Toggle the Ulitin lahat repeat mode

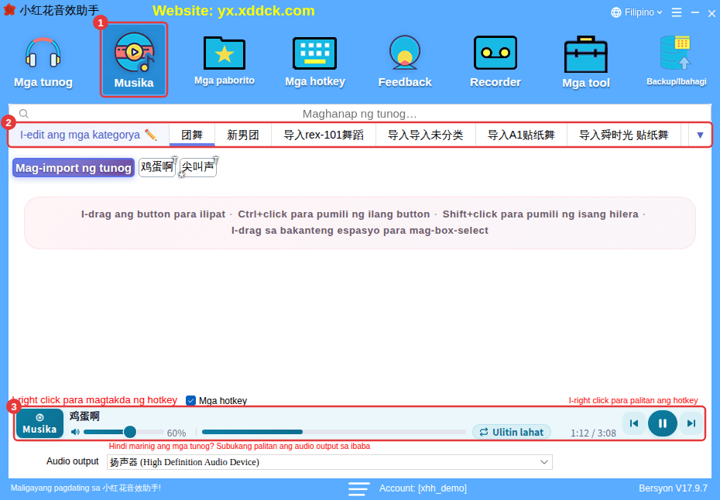(x=512, y=432)
